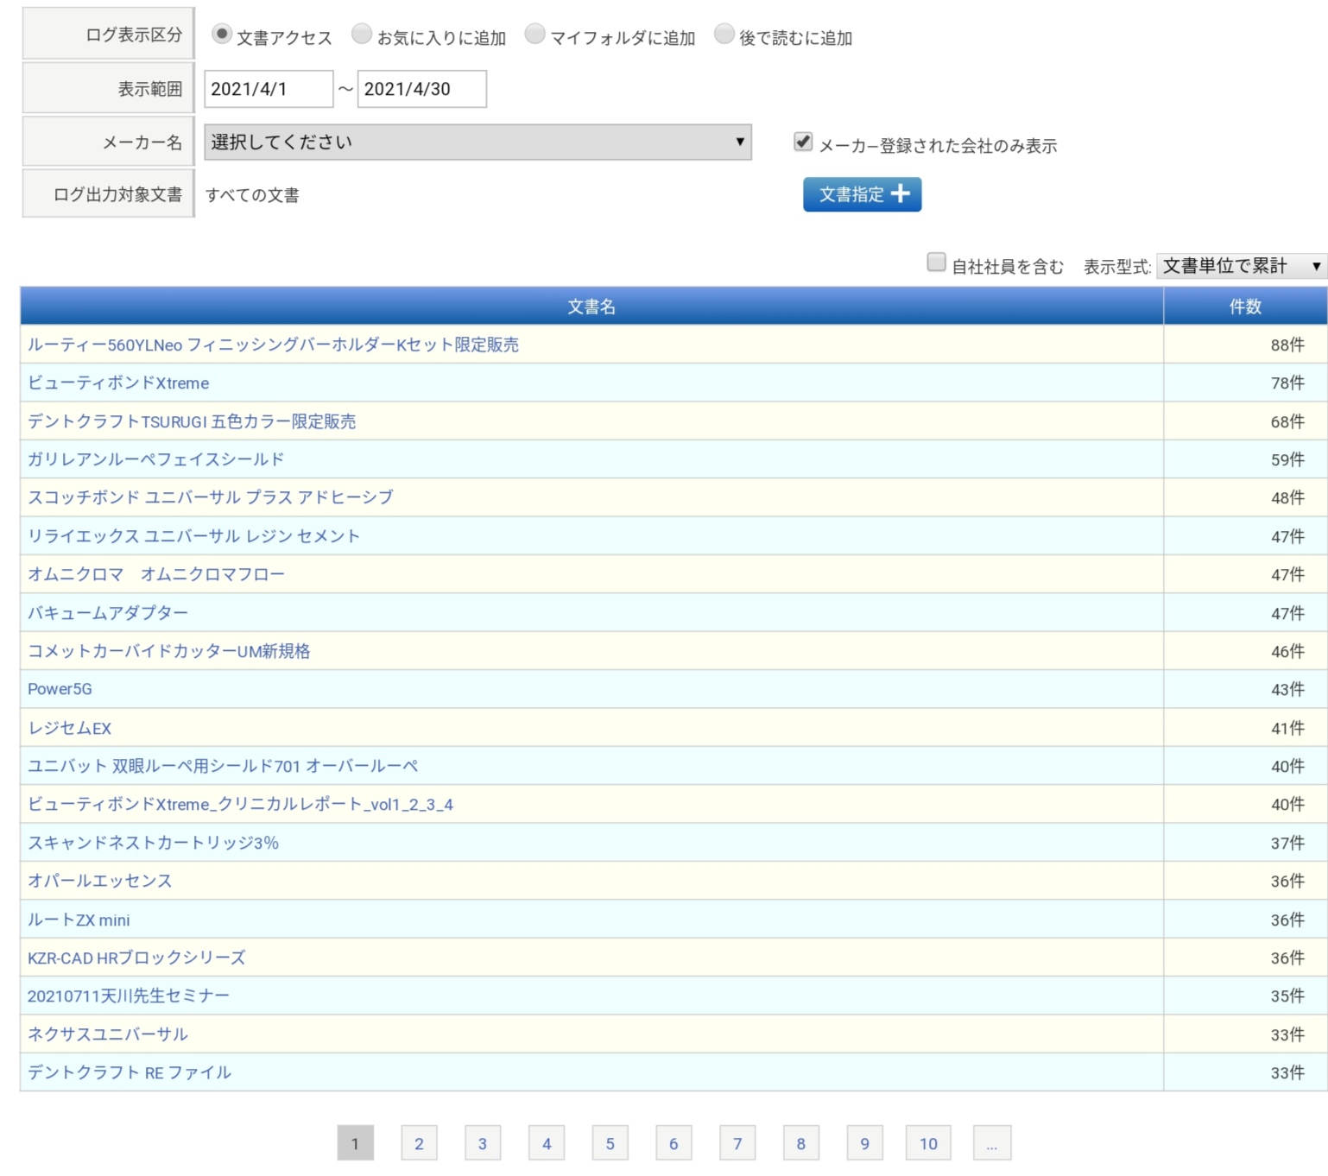The height and width of the screenshot is (1176, 1328).
Task: Open コメットカーバイドカッターUM新規格 link
Action: [168, 651]
